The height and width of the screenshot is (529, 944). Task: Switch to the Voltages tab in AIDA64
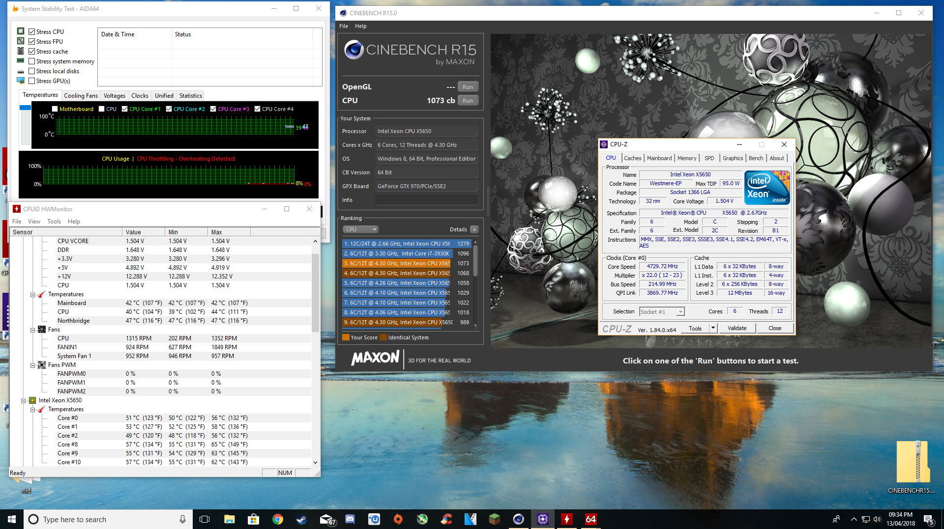115,96
